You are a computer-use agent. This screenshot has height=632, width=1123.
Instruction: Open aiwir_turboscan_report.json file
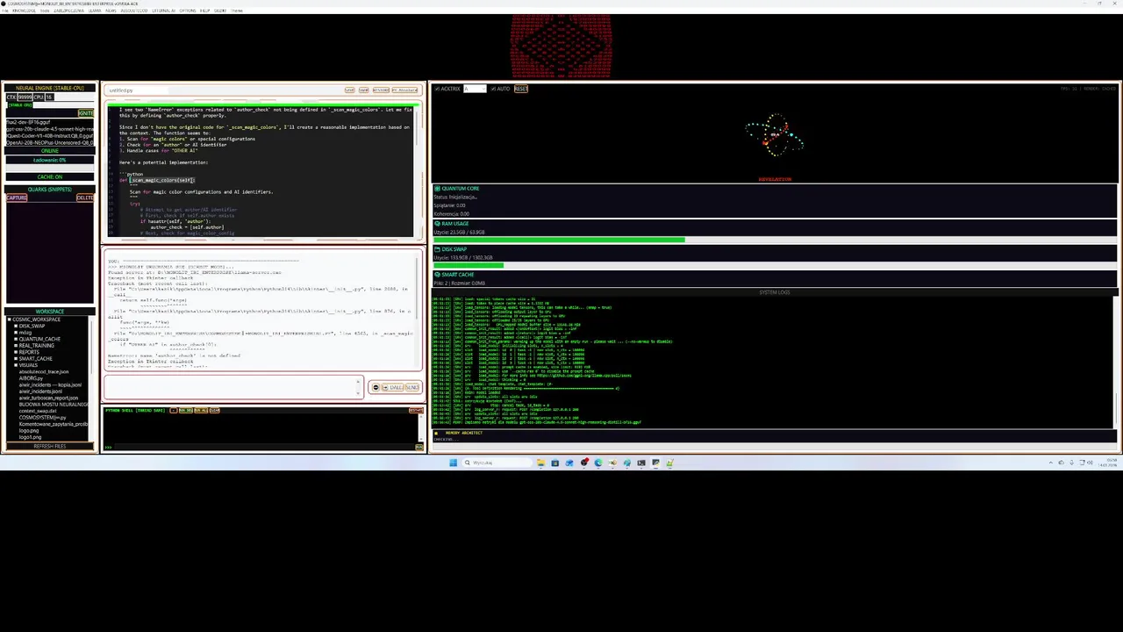click(x=48, y=398)
